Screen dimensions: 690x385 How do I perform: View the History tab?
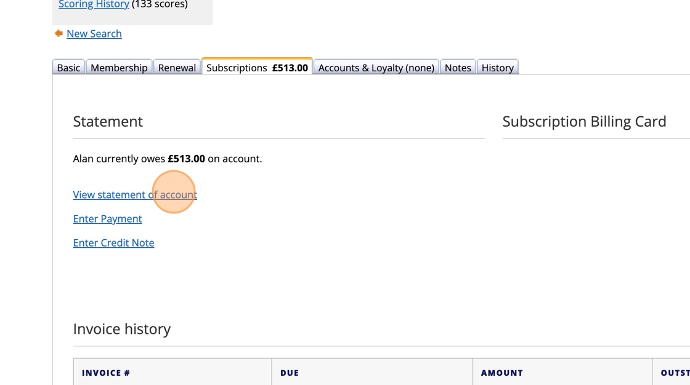click(497, 68)
